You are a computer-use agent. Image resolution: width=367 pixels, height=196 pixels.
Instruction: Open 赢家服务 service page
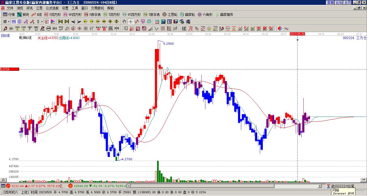(x=224, y=15)
